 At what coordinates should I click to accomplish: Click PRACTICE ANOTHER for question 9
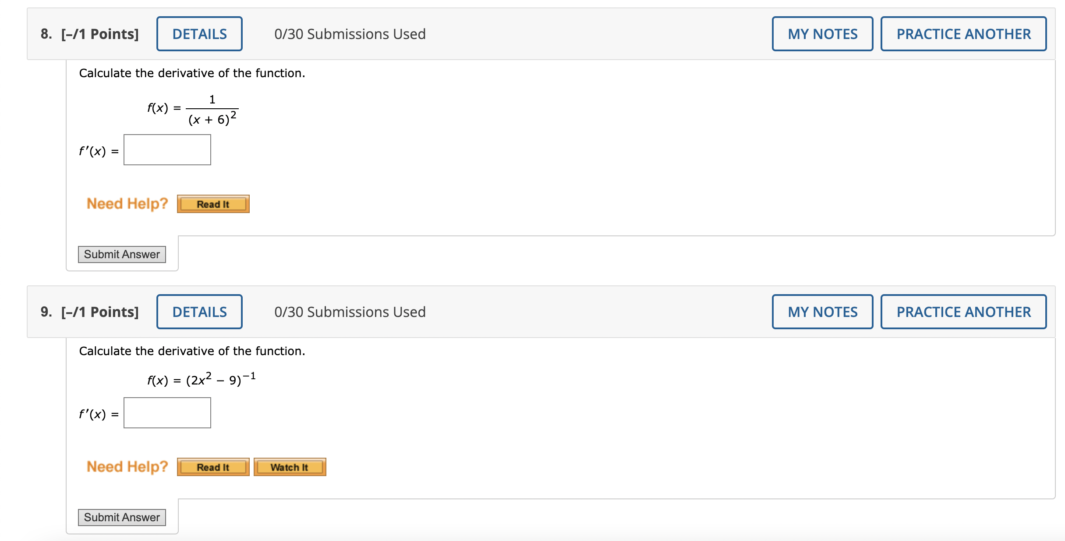963,312
